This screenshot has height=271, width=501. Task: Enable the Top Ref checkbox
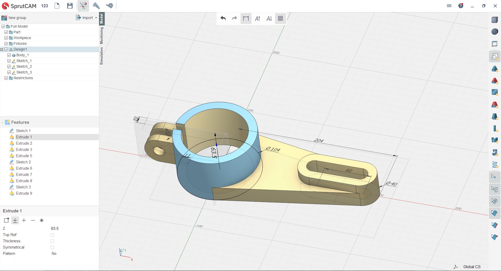point(53,235)
